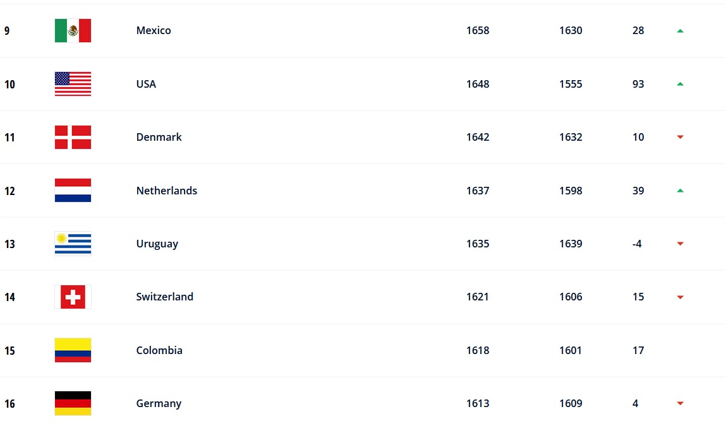Click the Denmark flag icon
Viewport: 726px width, 426px height.
click(x=73, y=137)
